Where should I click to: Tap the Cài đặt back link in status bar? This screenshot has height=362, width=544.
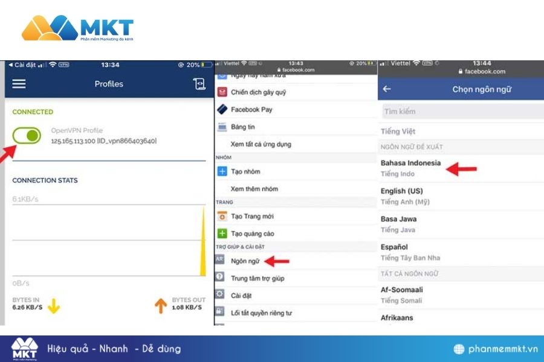[22, 65]
